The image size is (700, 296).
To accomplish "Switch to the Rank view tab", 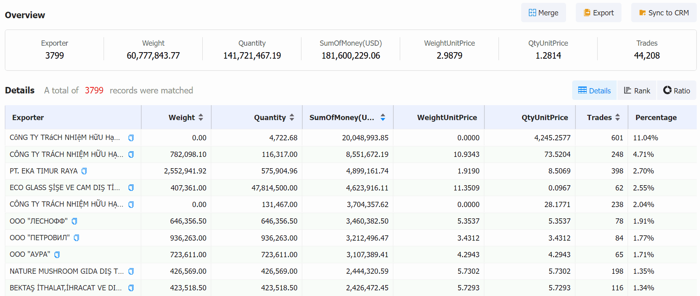I will click(637, 91).
